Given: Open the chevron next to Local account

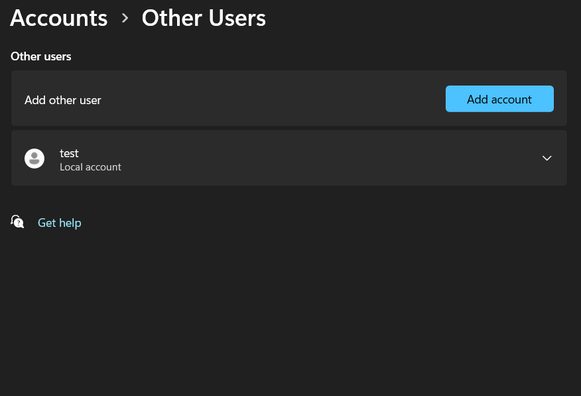Looking at the screenshot, I should point(547,158).
